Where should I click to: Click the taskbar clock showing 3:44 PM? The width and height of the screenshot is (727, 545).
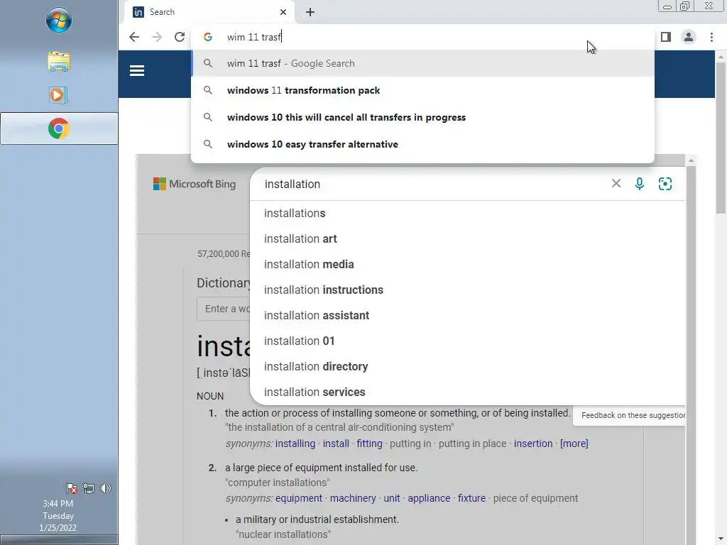(x=58, y=515)
